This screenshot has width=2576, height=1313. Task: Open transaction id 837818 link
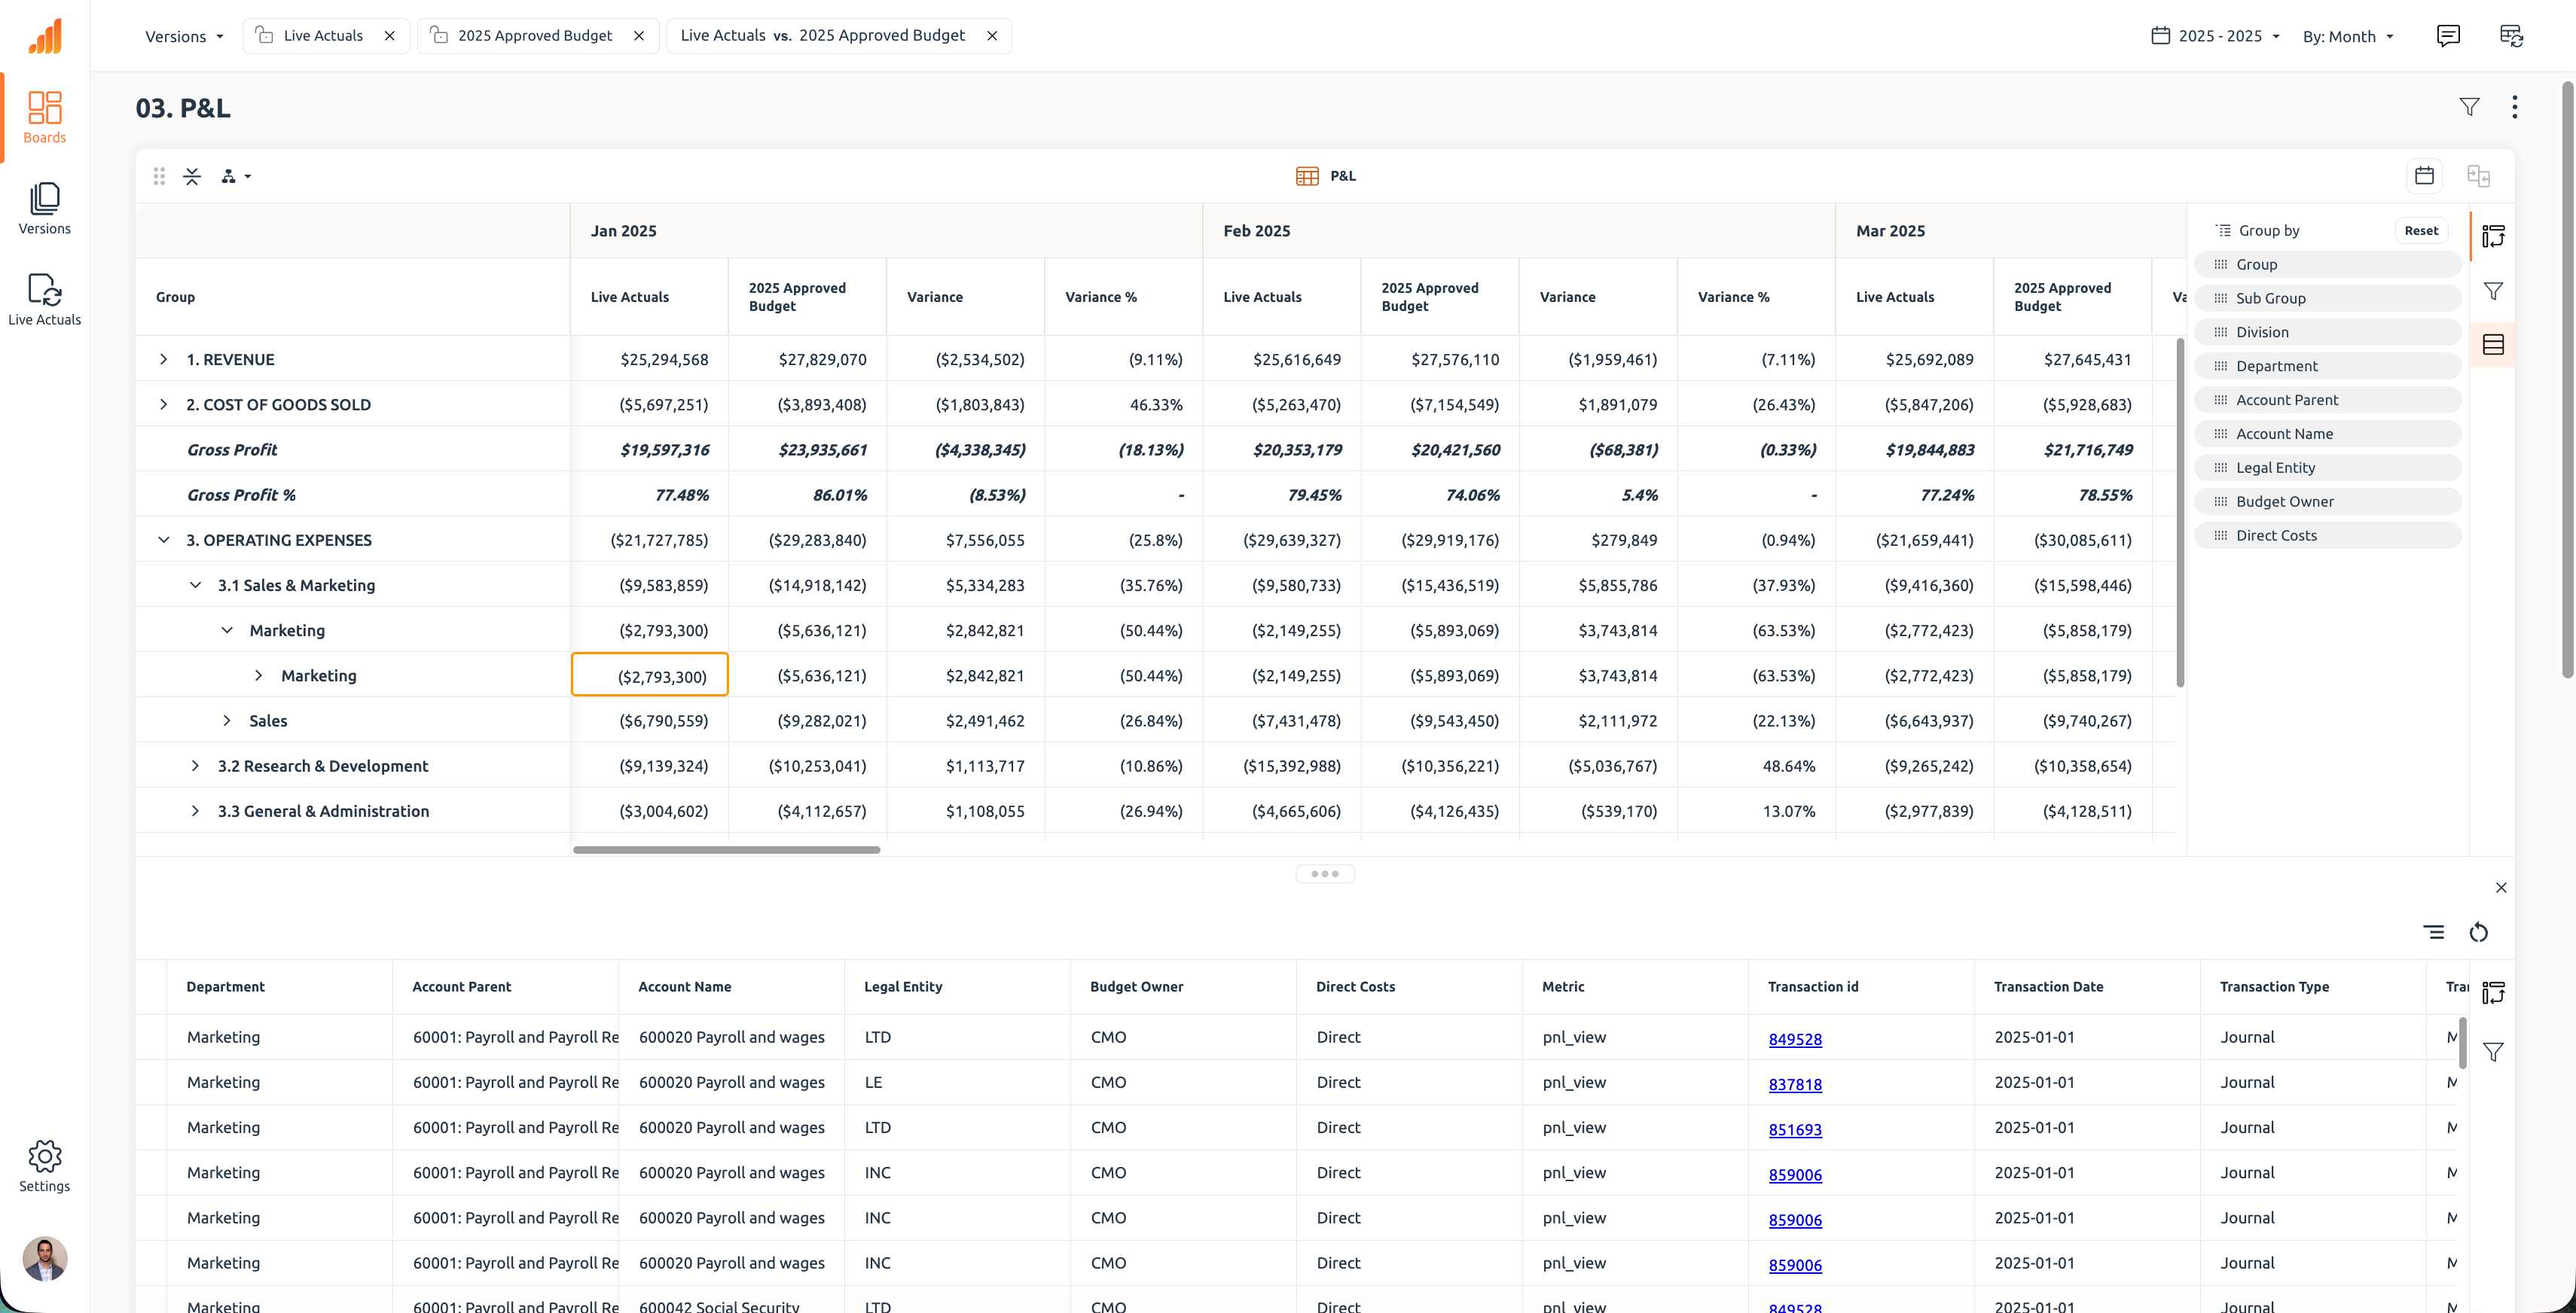1794,1084
